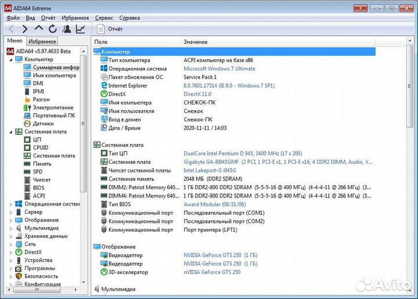Viewport: 418px width, 299px height.
Task: Expand the Устройства tree node
Action: [11, 260]
